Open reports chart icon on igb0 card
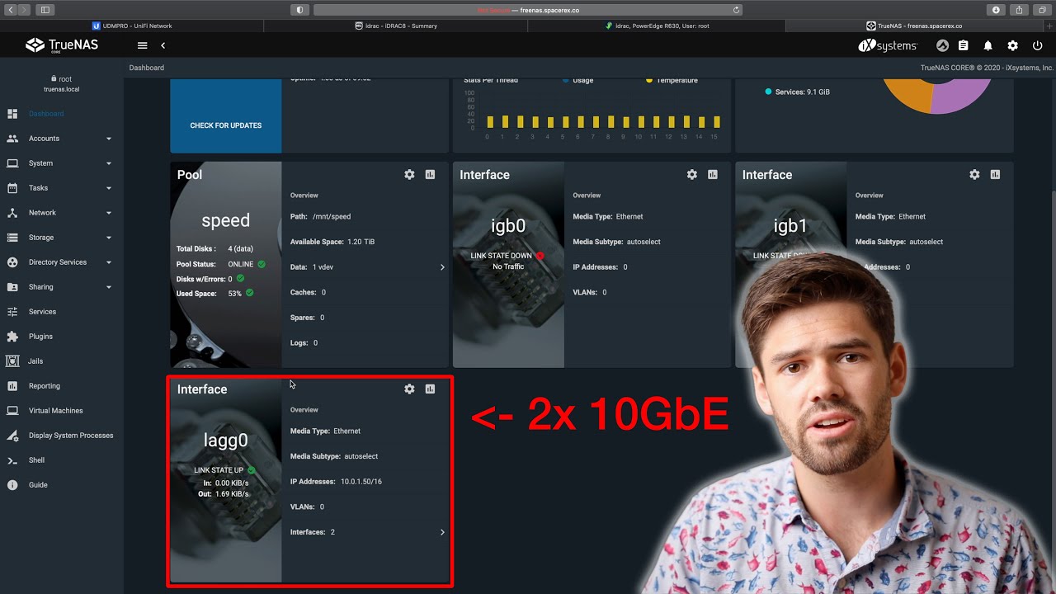 click(x=713, y=175)
